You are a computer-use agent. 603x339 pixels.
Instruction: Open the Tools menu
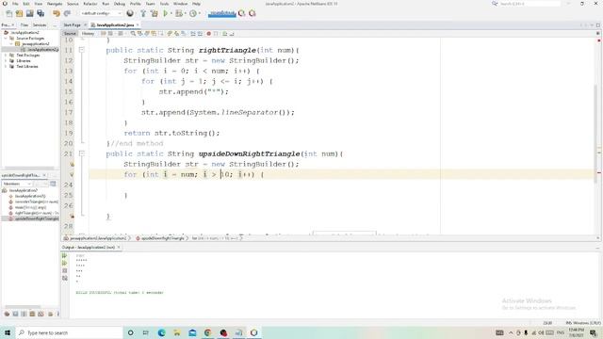164,4
